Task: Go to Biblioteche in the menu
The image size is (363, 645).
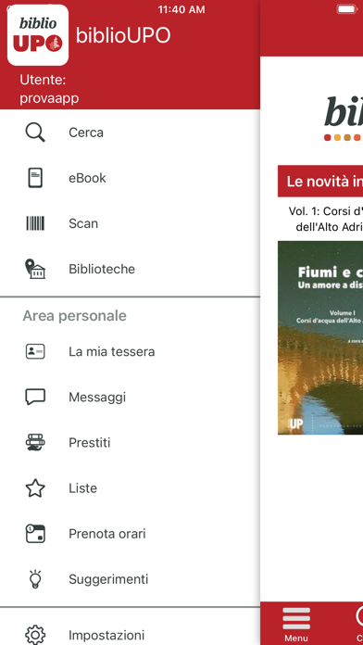Action: (x=130, y=269)
